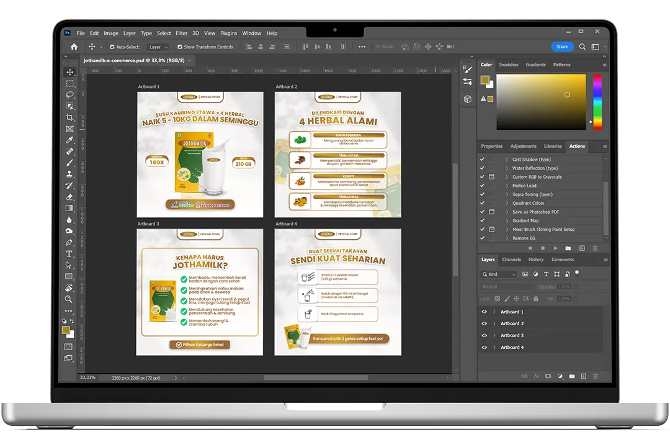The height and width of the screenshot is (447, 670).
Task: Click the rainbow hue slider in Color panel
Action: tap(597, 101)
